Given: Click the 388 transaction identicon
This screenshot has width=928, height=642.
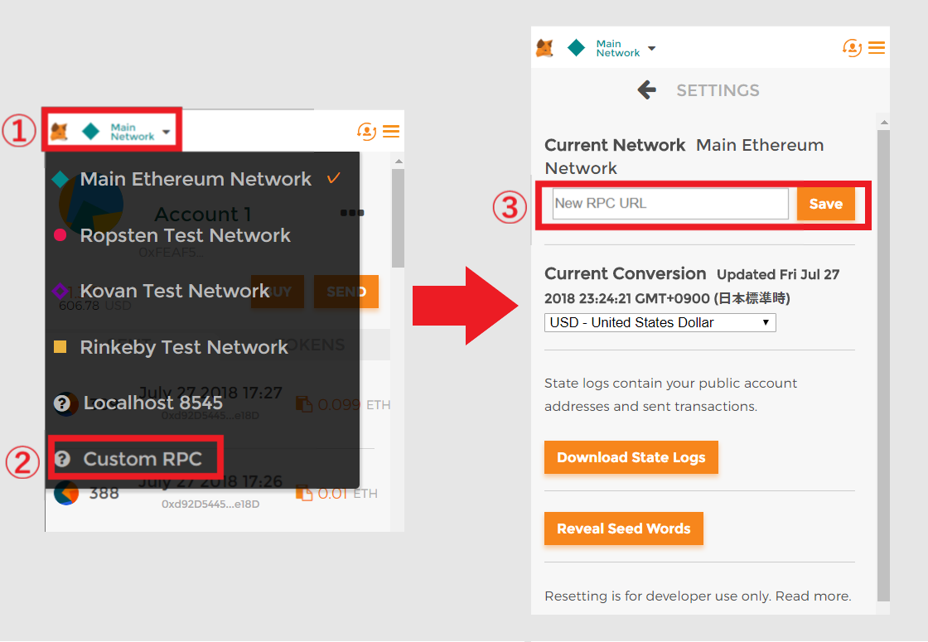Looking at the screenshot, I should (x=66, y=493).
